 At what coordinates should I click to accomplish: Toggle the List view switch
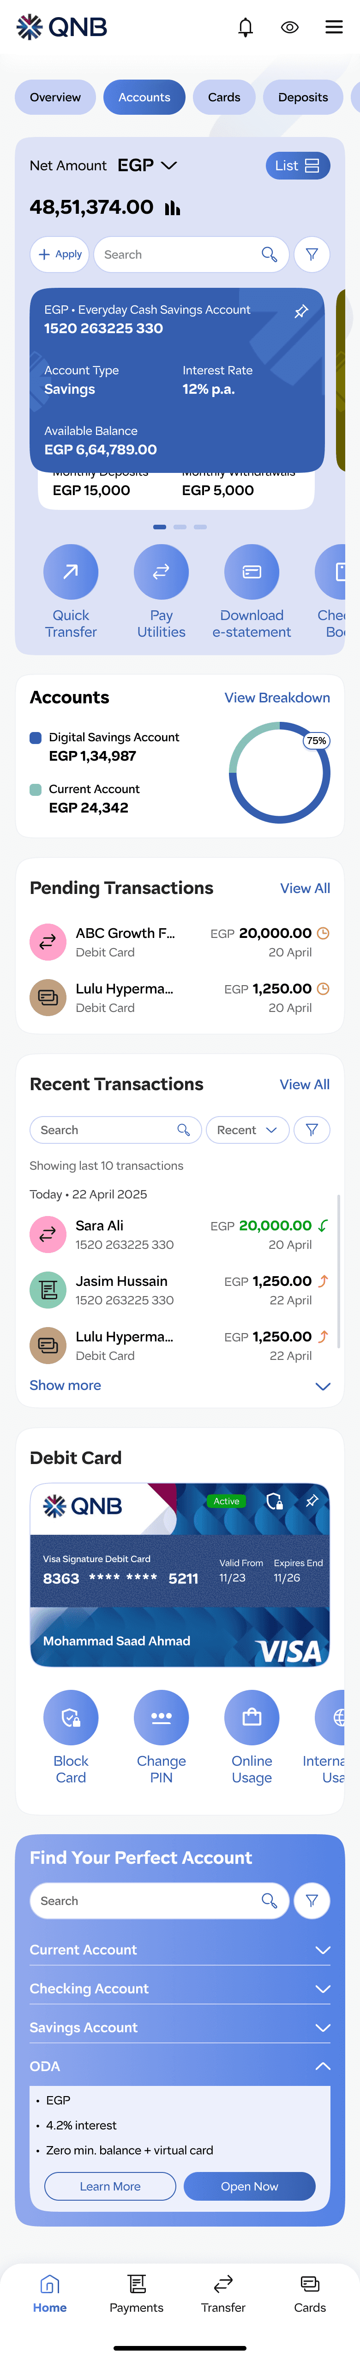point(298,166)
